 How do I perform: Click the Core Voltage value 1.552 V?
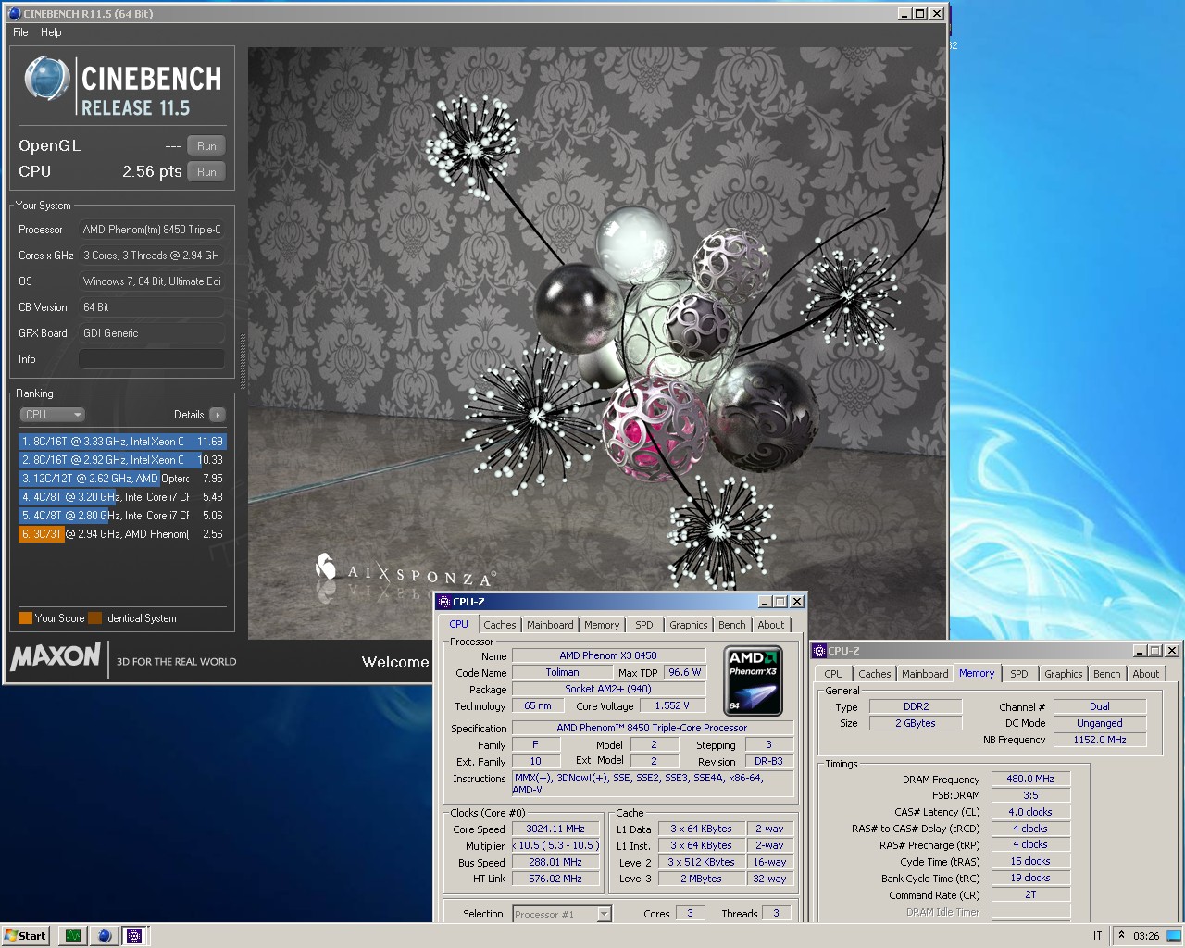pyautogui.click(x=672, y=705)
